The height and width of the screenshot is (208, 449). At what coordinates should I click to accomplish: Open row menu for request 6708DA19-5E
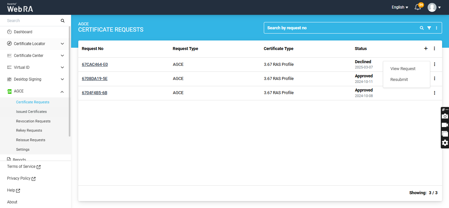point(434,78)
